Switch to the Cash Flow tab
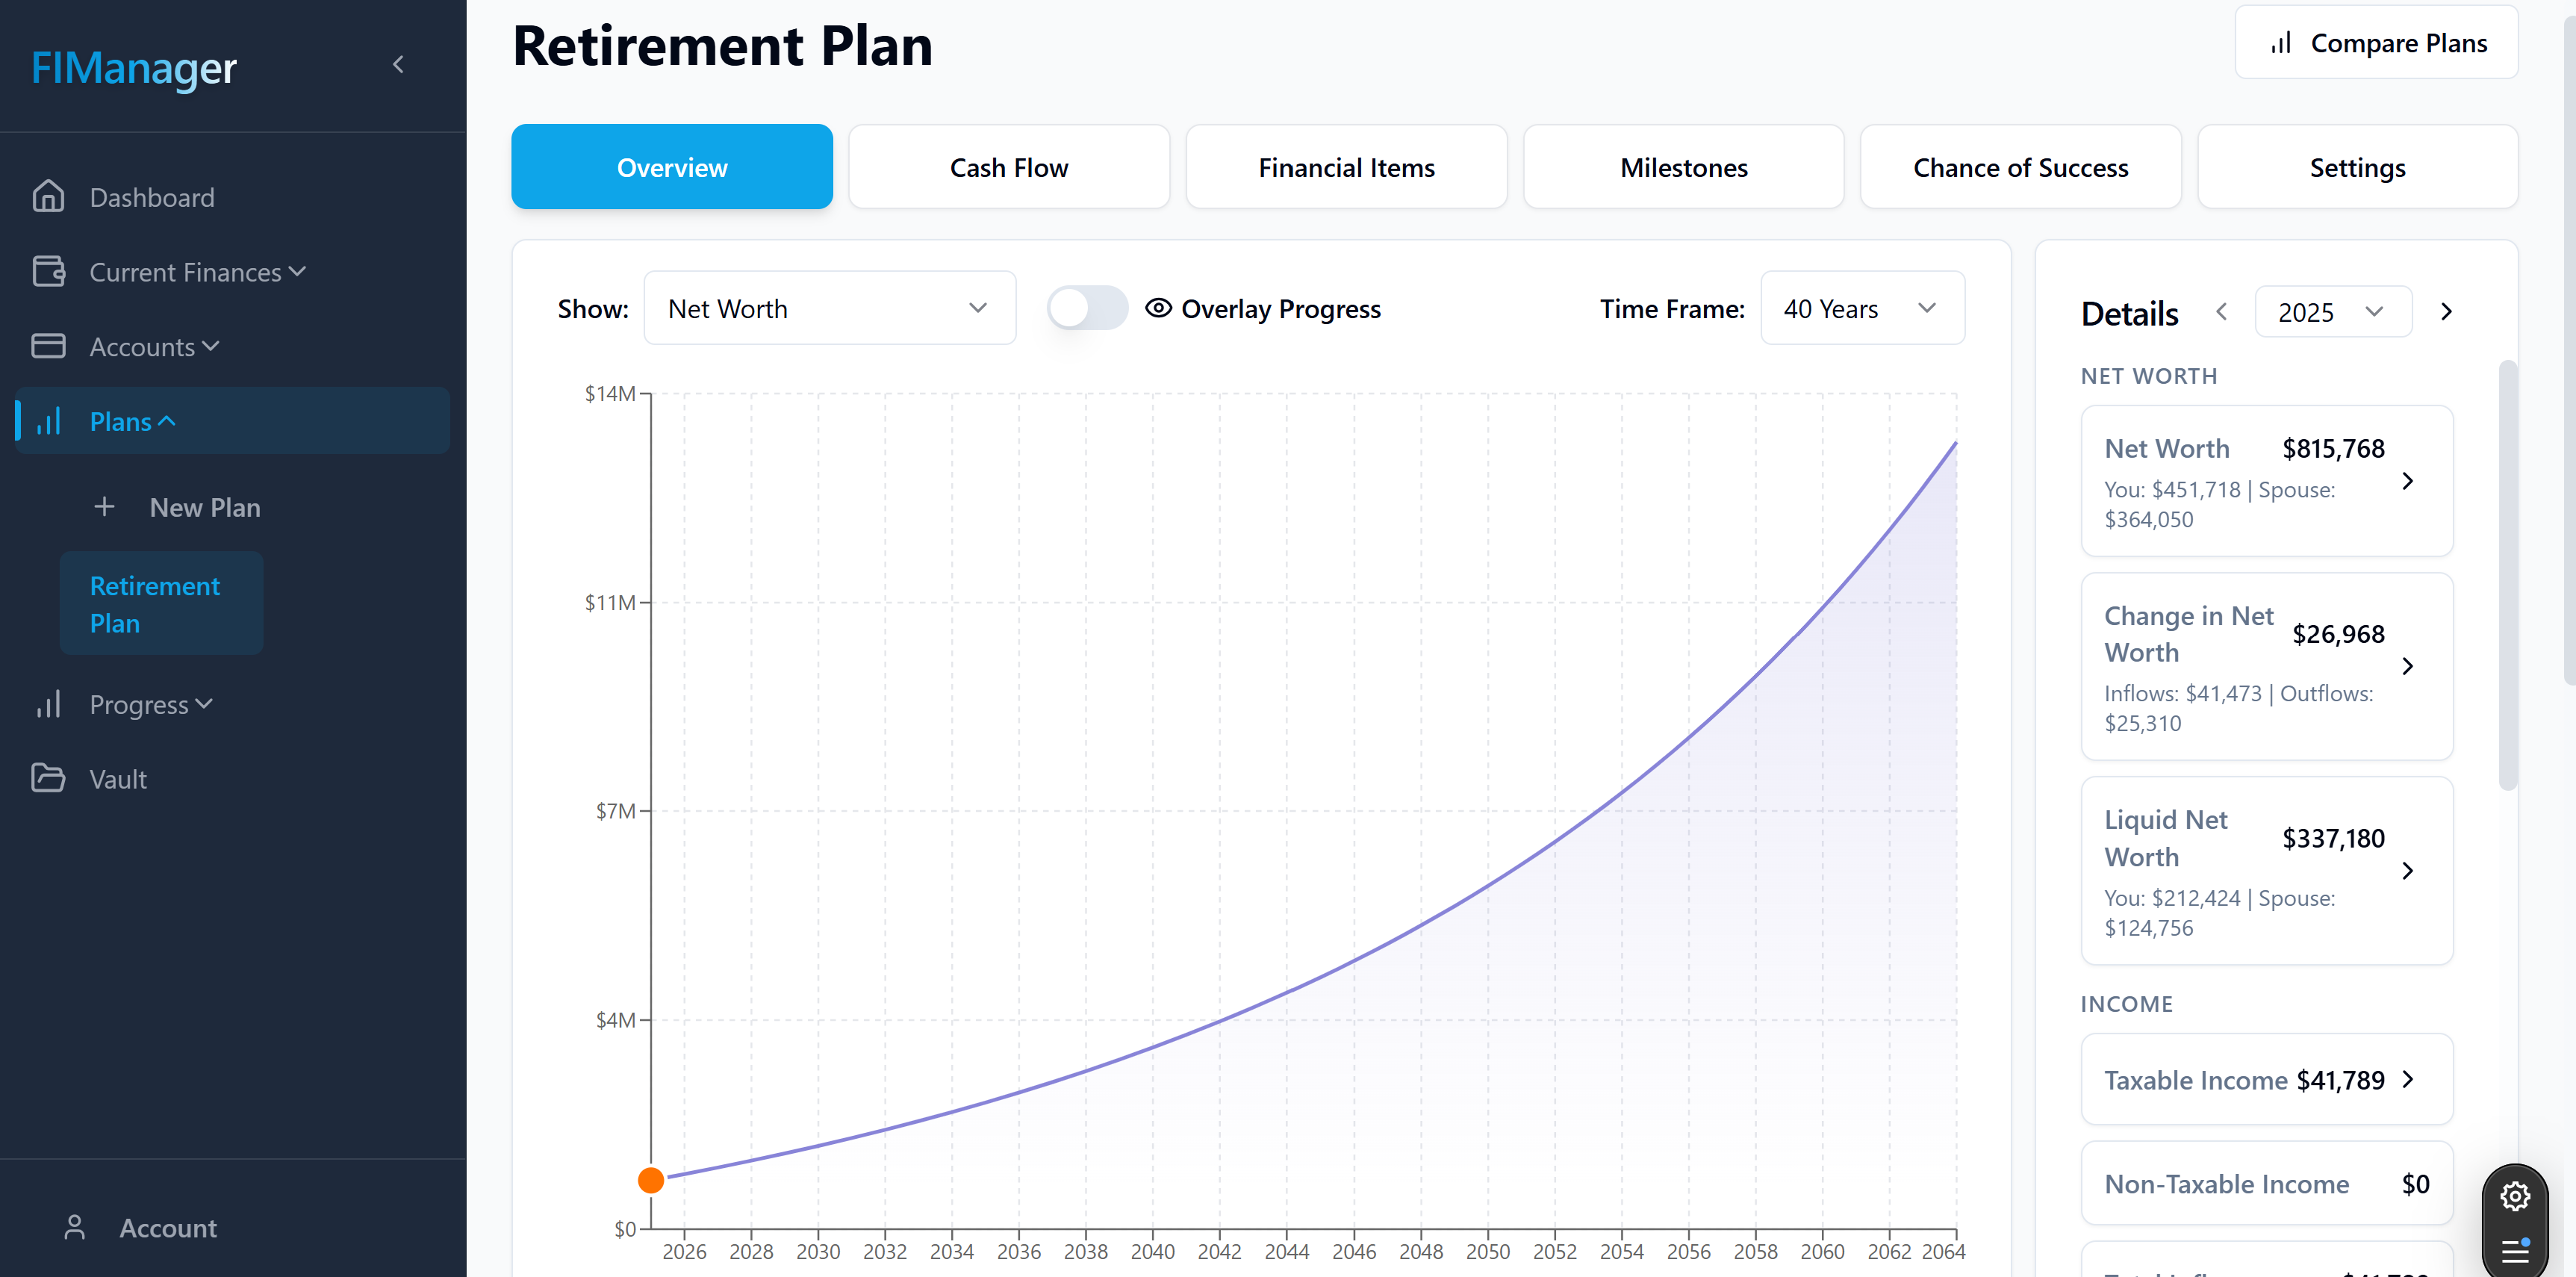This screenshot has width=2576, height=1277. pos(1009,167)
